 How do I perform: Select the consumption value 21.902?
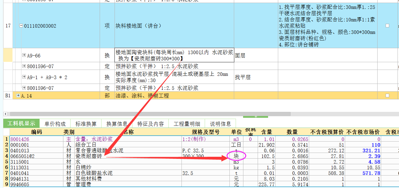click(x=266, y=145)
